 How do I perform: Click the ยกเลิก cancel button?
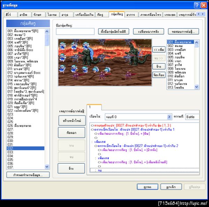tap(171, 187)
